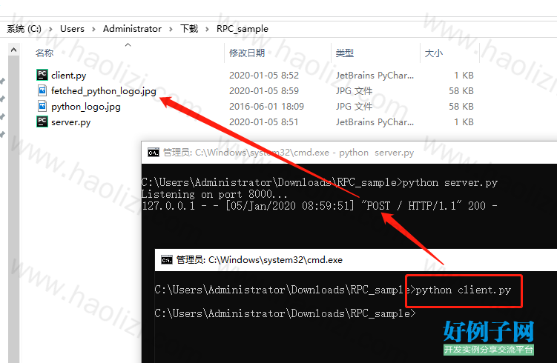
Task: Select the python_logo.jpg image icon
Action: tap(42, 106)
